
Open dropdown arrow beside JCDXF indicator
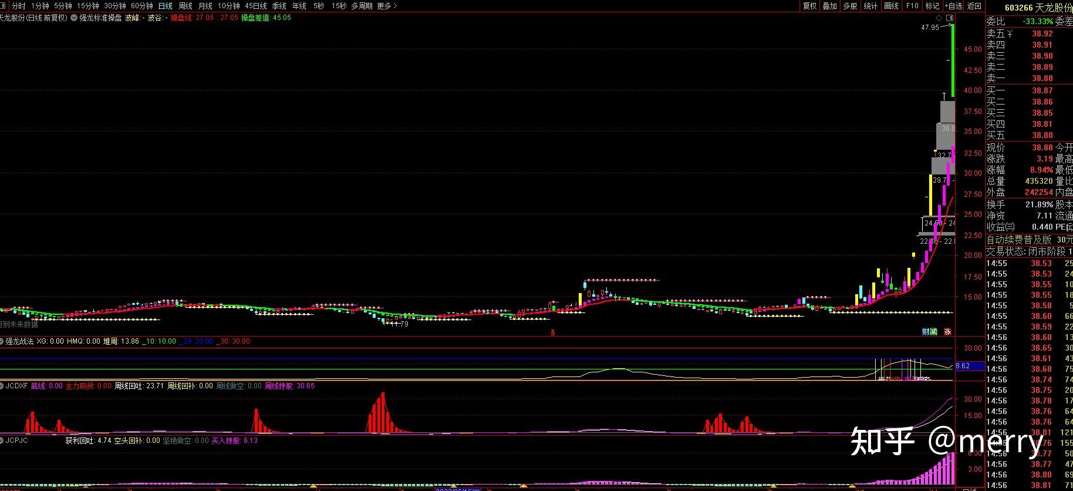pyautogui.click(x=2, y=386)
